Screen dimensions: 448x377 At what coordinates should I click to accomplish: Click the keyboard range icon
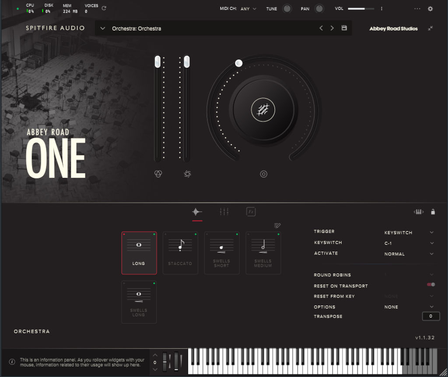coord(419,212)
